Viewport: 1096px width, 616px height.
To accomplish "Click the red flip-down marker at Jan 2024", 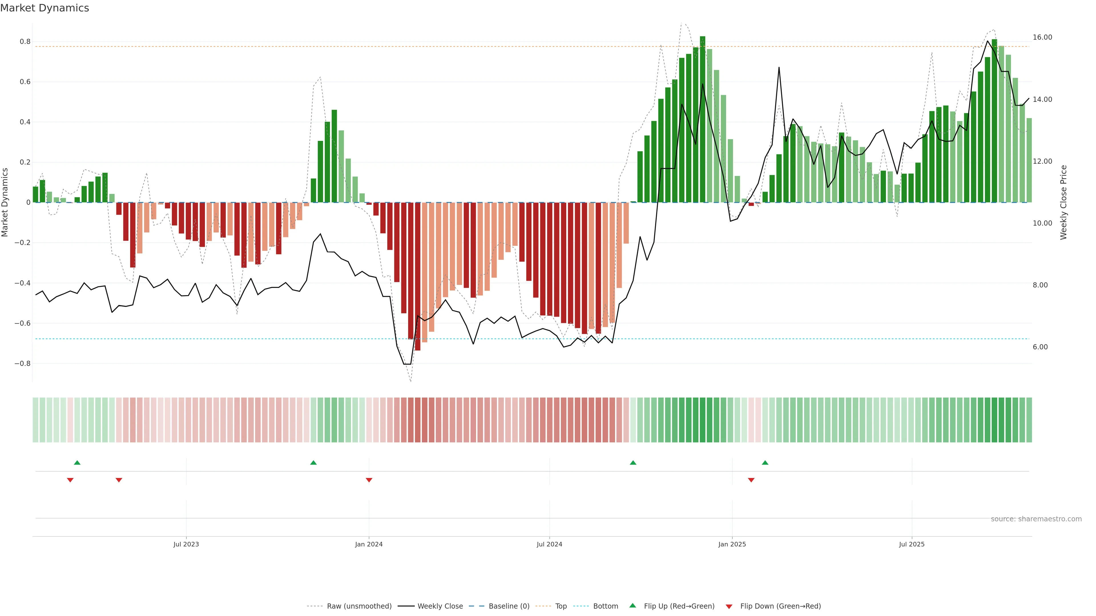I will click(x=369, y=480).
